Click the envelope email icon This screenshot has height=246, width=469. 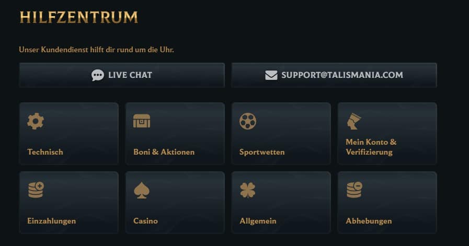point(271,75)
